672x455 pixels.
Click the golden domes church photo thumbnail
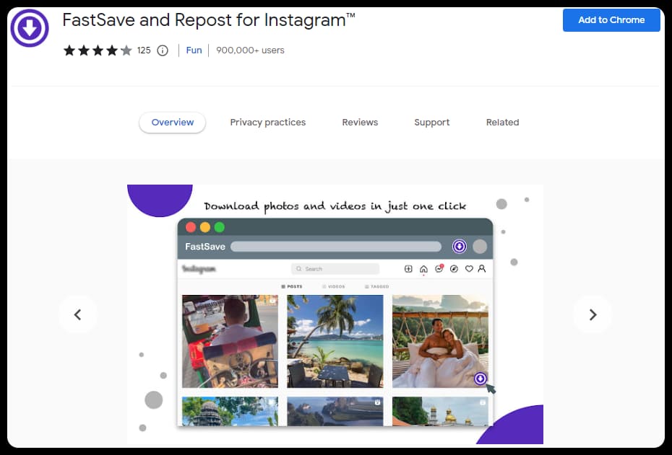(x=440, y=412)
